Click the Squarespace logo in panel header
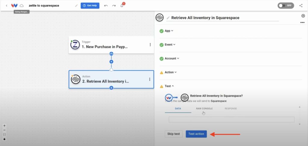The width and height of the screenshot is (308, 146). pyautogui.click(x=160, y=18)
